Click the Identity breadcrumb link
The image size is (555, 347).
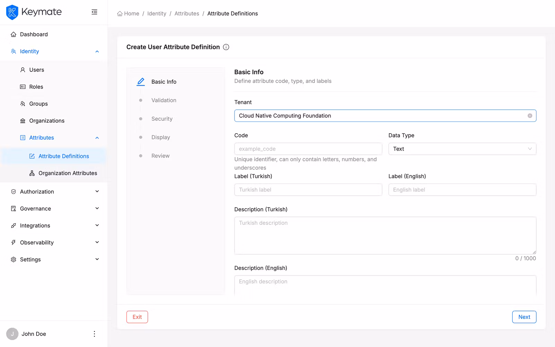point(156,13)
